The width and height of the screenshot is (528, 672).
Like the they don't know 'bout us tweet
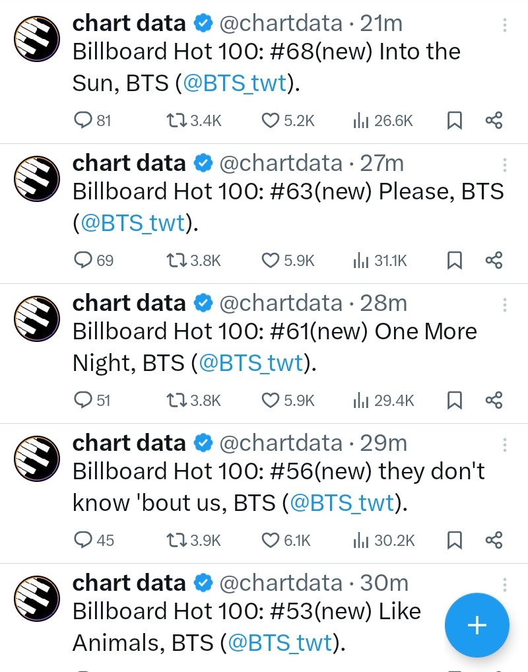(x=271, y=541)
